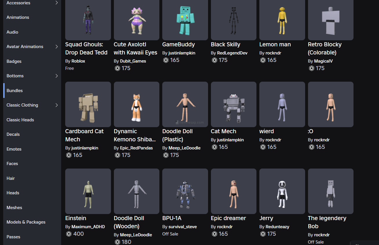Open the Models & Packages category
379x245 pixels.
tap(26, 222)
